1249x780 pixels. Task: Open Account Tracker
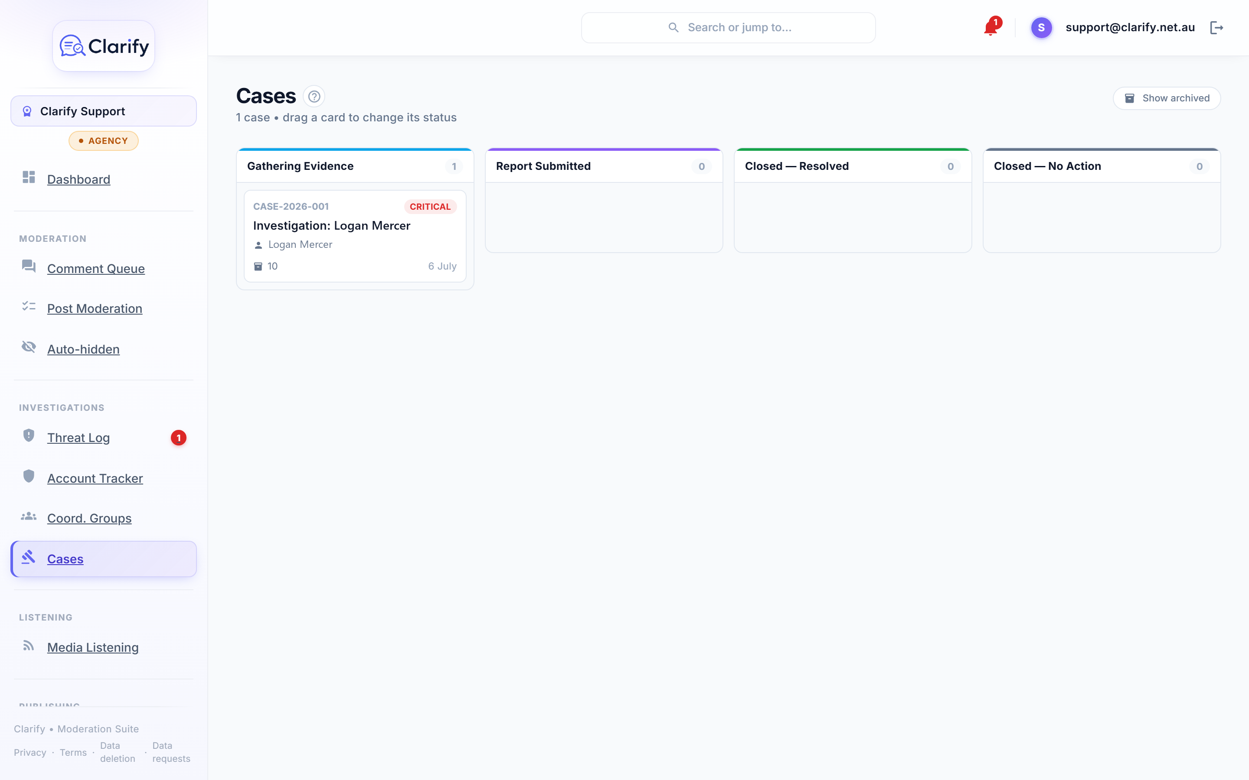click(x=95, y=478)
